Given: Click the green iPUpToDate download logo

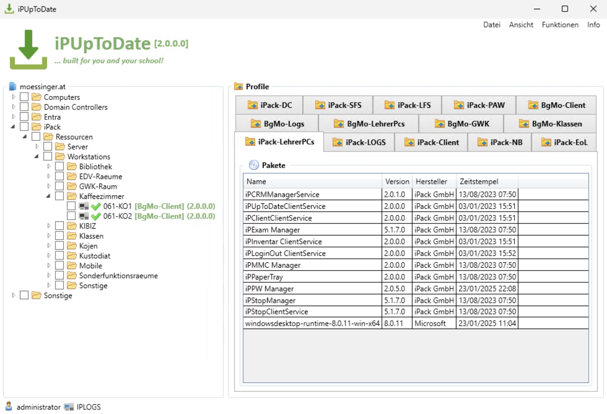Looking at the screenshot, I should (x=28, y=49).
